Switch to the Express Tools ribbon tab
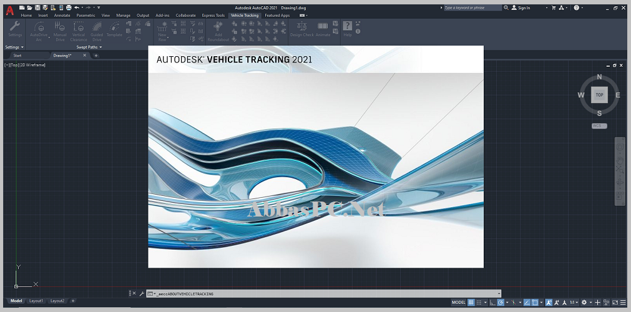The image size is (631, 312). 213,16
